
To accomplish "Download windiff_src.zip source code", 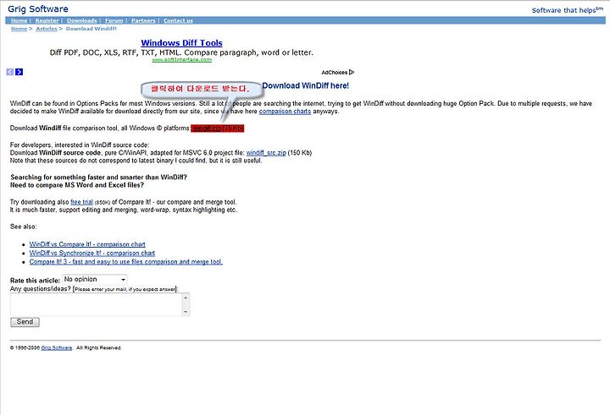I will tap(266, 153).
